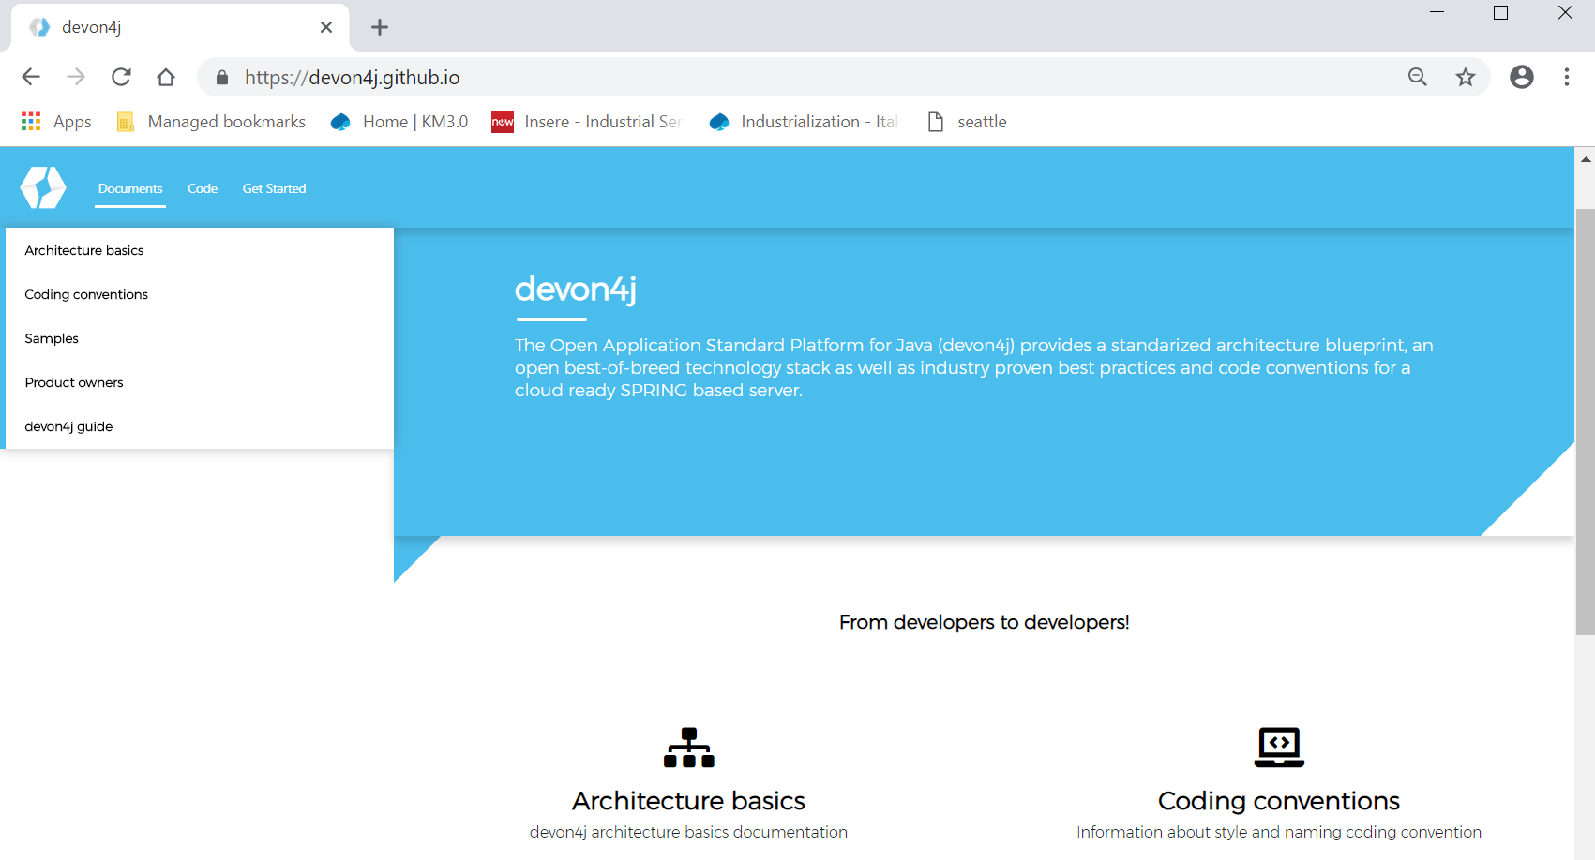Select Samples from the Documents list
The width and height of the screenshot is (1595, 860).
click(52, 338)
